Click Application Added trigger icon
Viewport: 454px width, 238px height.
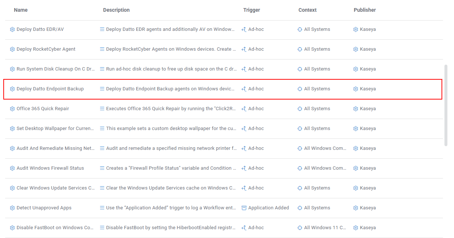pos(244,208)
